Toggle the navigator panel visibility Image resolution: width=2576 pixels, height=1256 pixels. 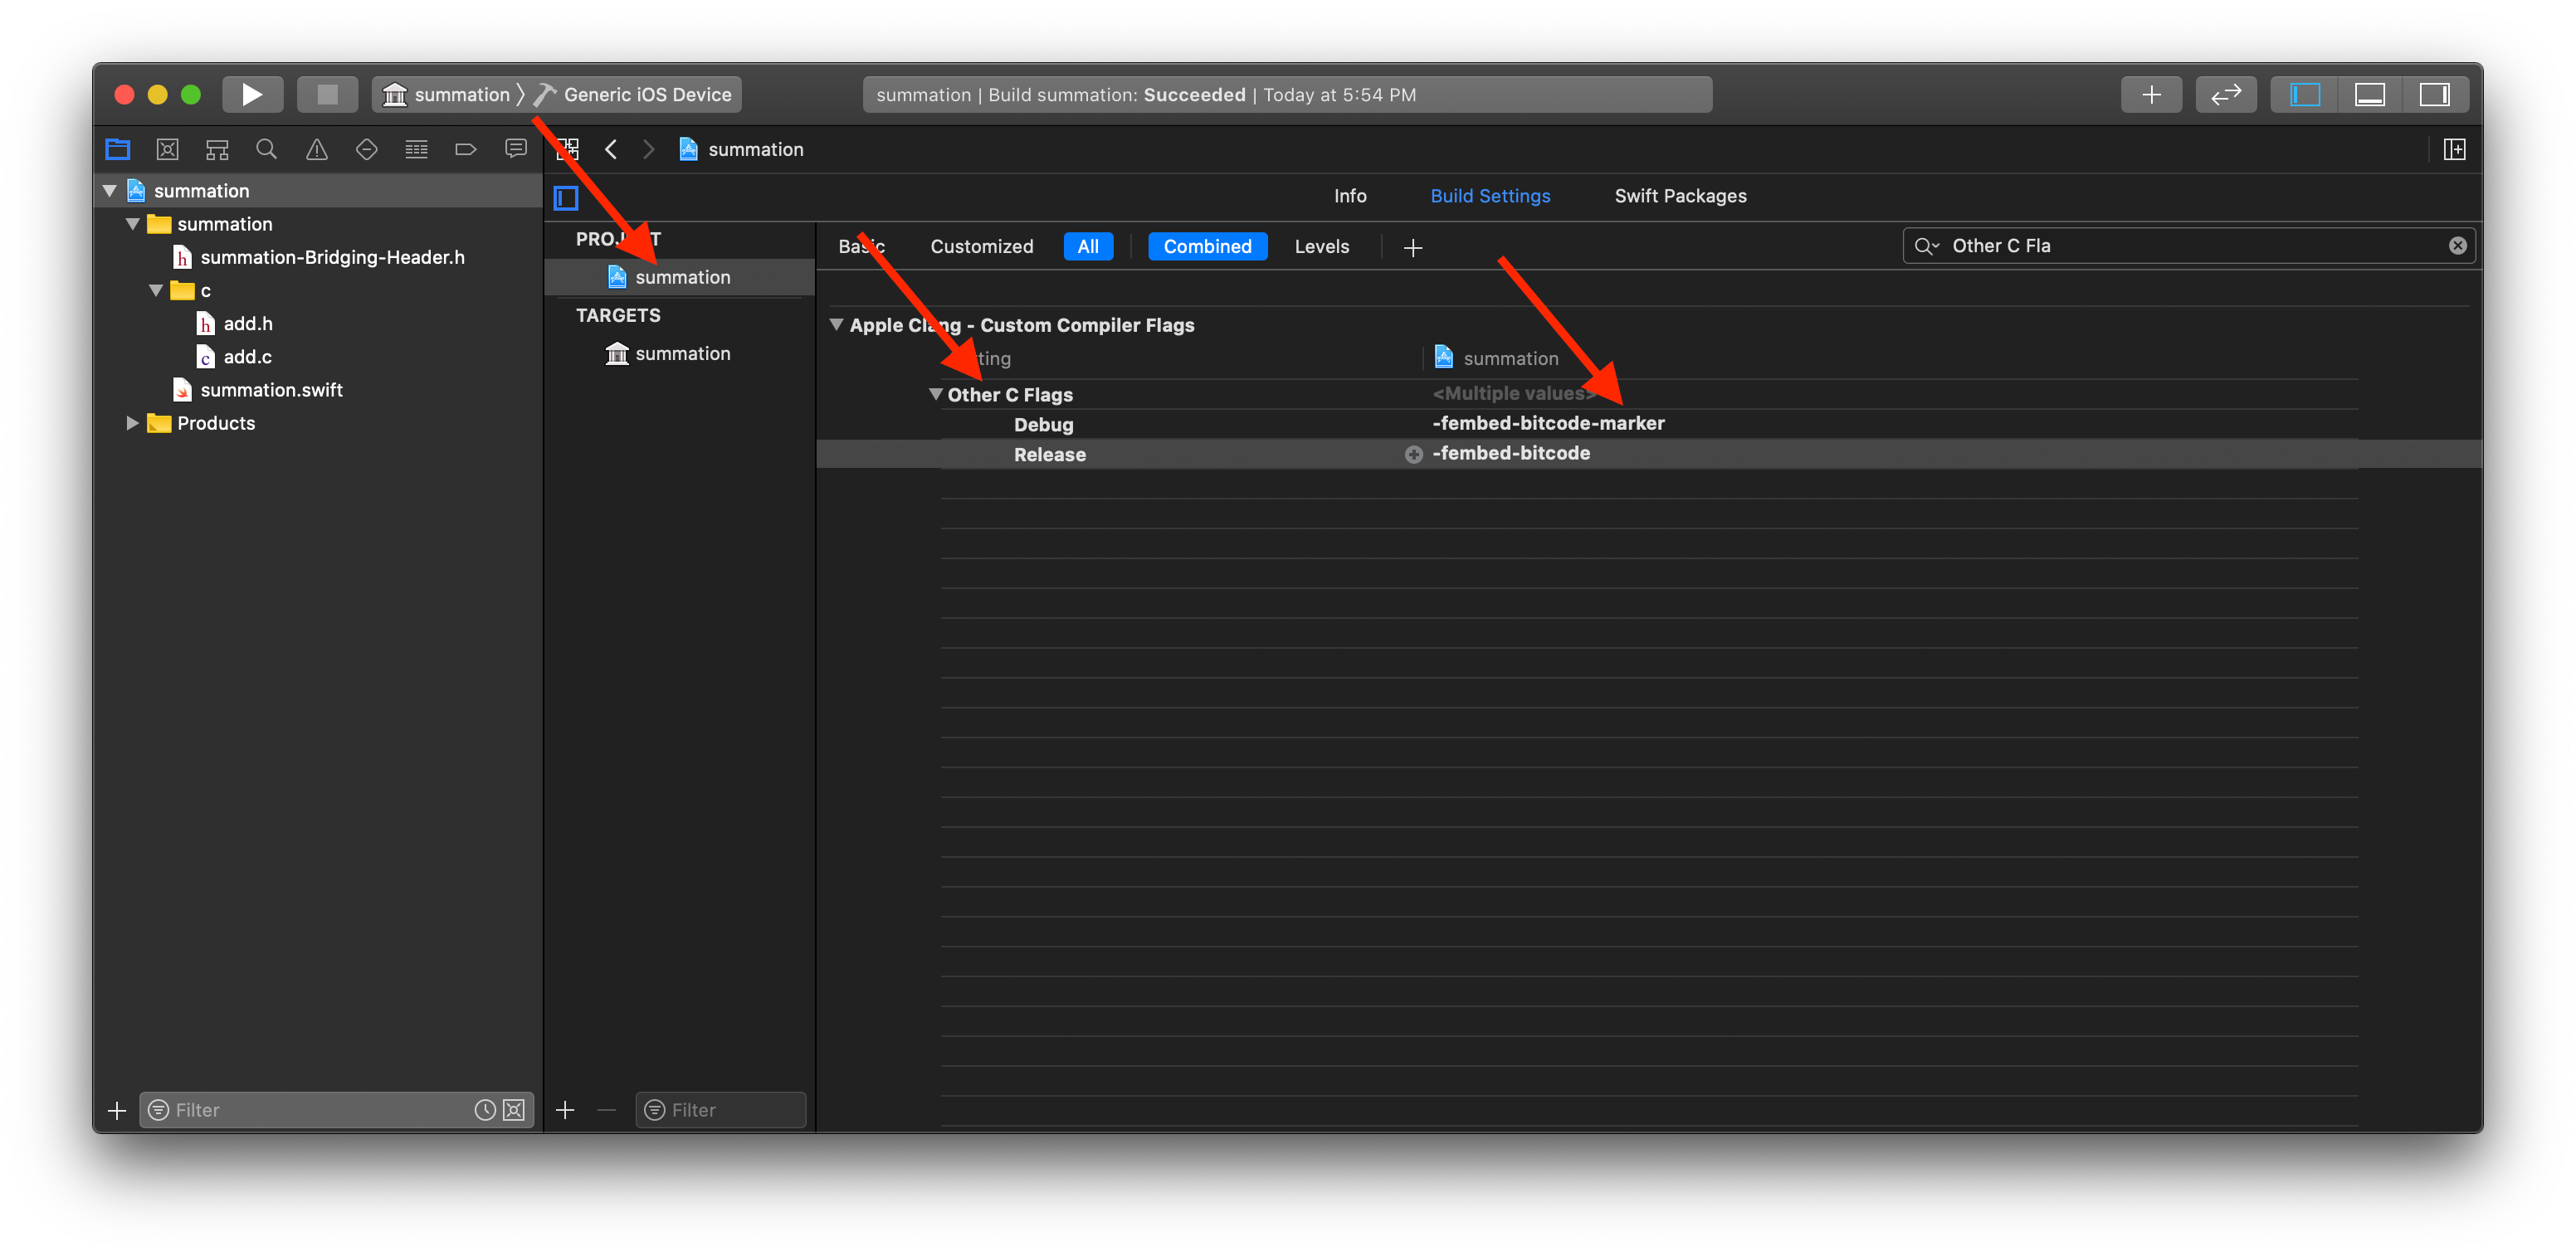[2305, 94]
